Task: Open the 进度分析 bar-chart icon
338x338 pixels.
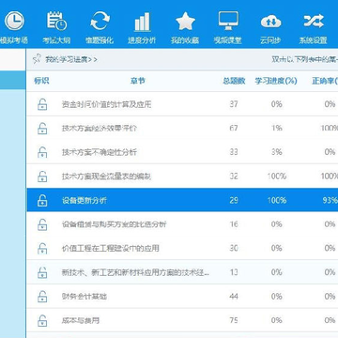Action: pyautogui.click(x=142, y=22)
